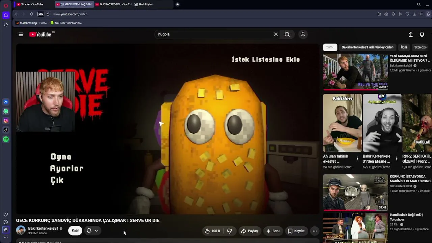Switch to the Shader - YouTube tab
The height and width of the screenshot is (243, 432).
tap(34, 4)
